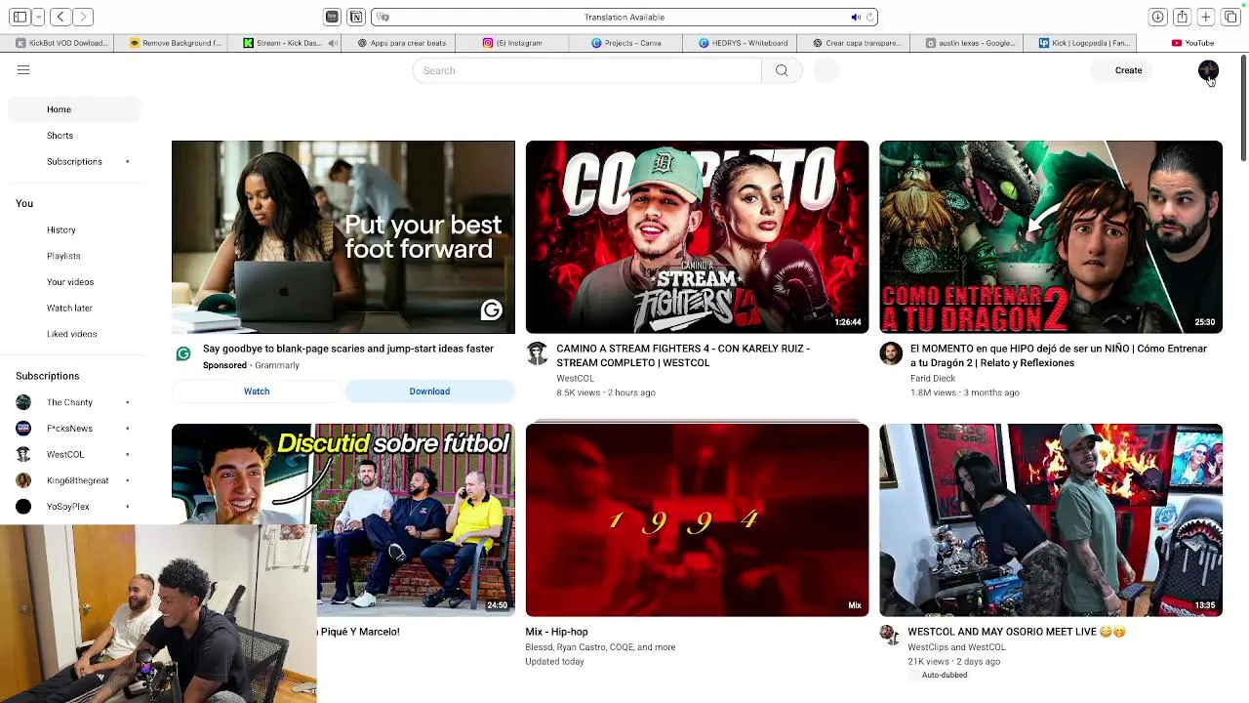The height and width of the screenshot is (703, 1249).
Task: Switch to the Apps para crear beats tab
Action: coord(398,43)
